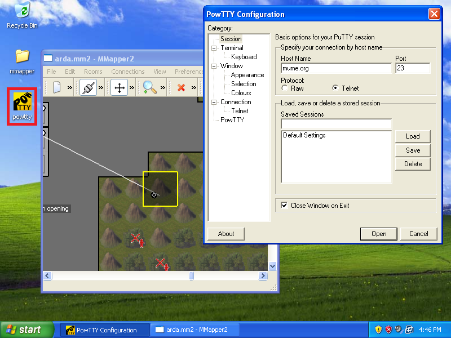This screenshot has width=451, height=338.
Task: Open the Edit menu in MMapper2
Action: tap(70, 72)
